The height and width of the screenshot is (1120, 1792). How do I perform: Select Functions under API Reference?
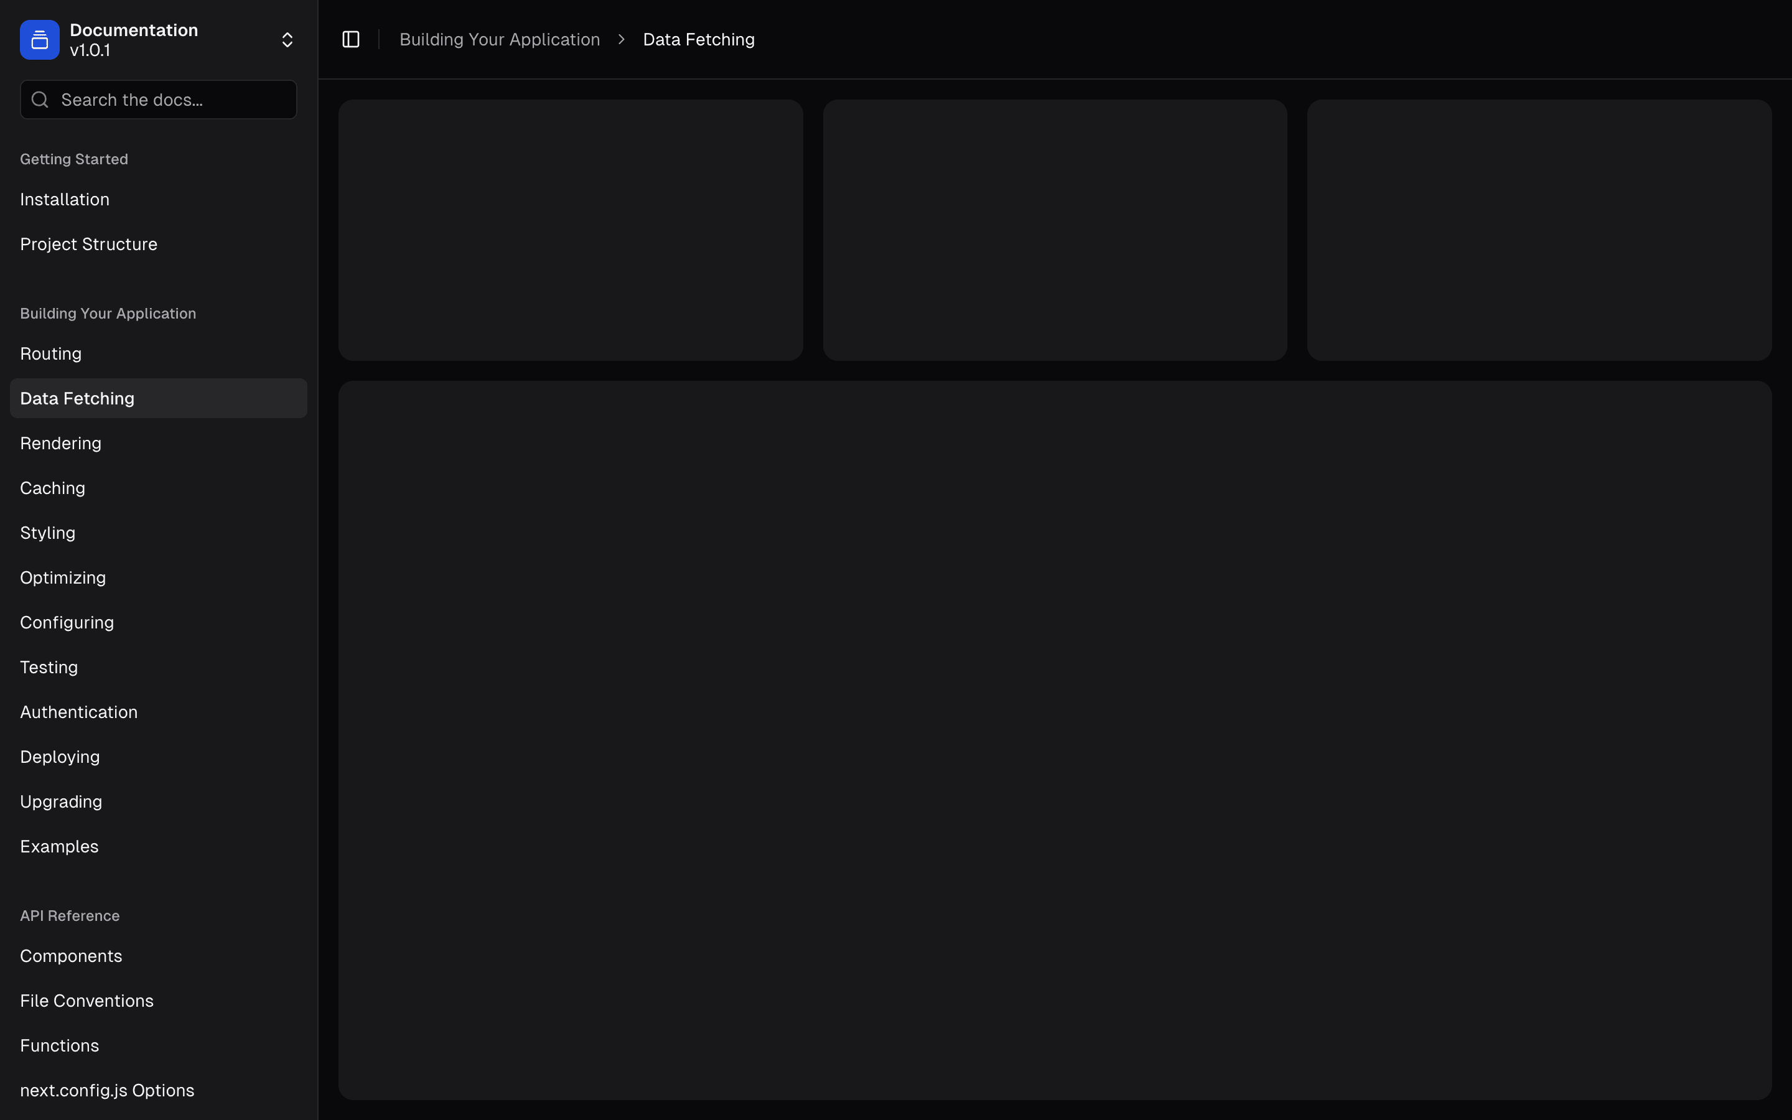tap(59, 1045)
